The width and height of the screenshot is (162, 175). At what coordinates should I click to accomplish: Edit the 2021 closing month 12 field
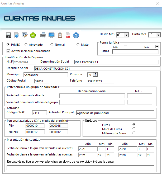[x=102, y=155]
